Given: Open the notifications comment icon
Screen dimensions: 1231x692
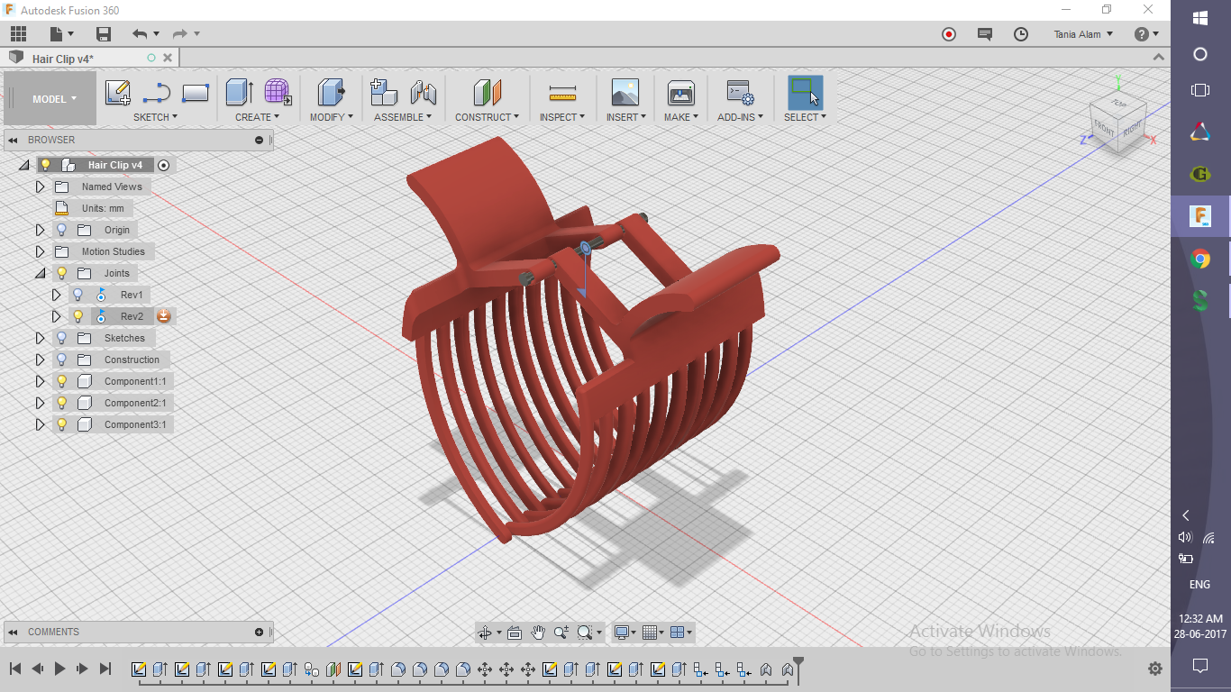Looking at the screenshot, I should 985,34.
